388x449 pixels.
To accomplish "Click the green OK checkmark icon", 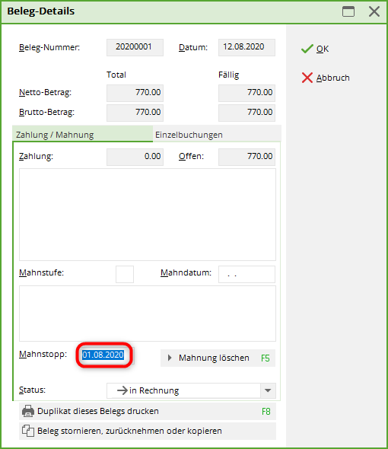I will point(307,49).
